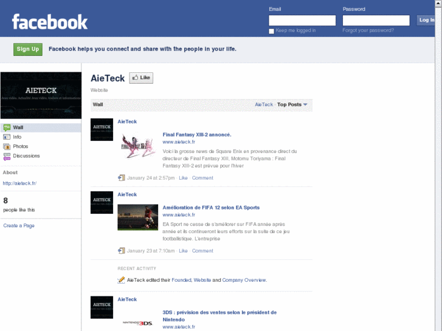This screenshot has width=442, height=331.
Task: Click AIETECK avatar on 3DS post
Action: click(x=102, y=307)
